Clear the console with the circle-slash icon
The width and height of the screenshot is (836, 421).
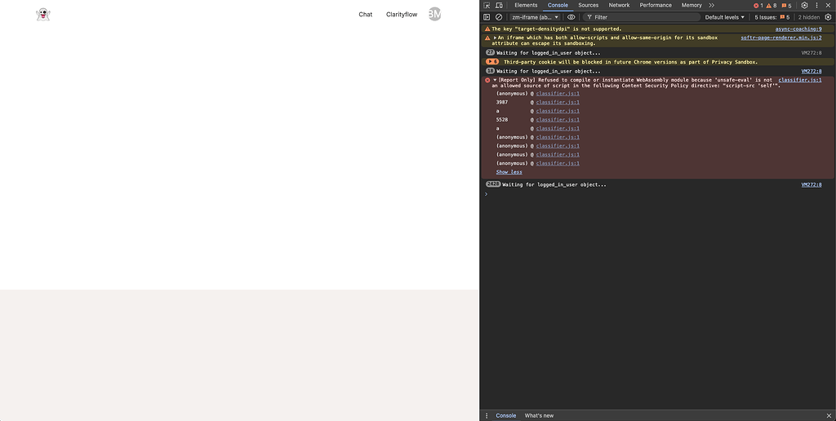coord(499,17)
